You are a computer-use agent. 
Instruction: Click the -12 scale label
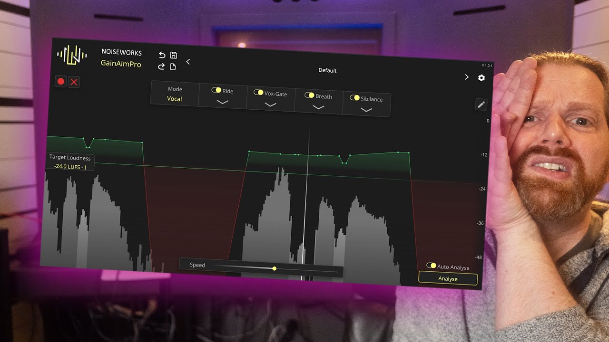click(484, 155)
